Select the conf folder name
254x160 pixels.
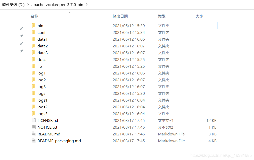42,33
